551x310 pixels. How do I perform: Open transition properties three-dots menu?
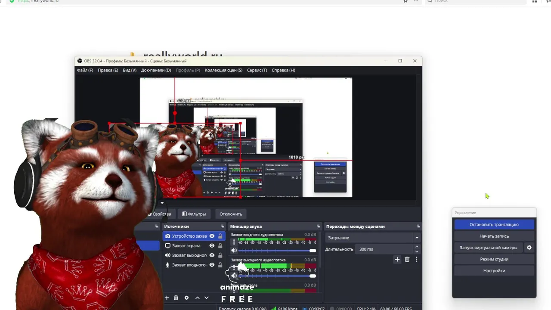[x=416, y=259]
